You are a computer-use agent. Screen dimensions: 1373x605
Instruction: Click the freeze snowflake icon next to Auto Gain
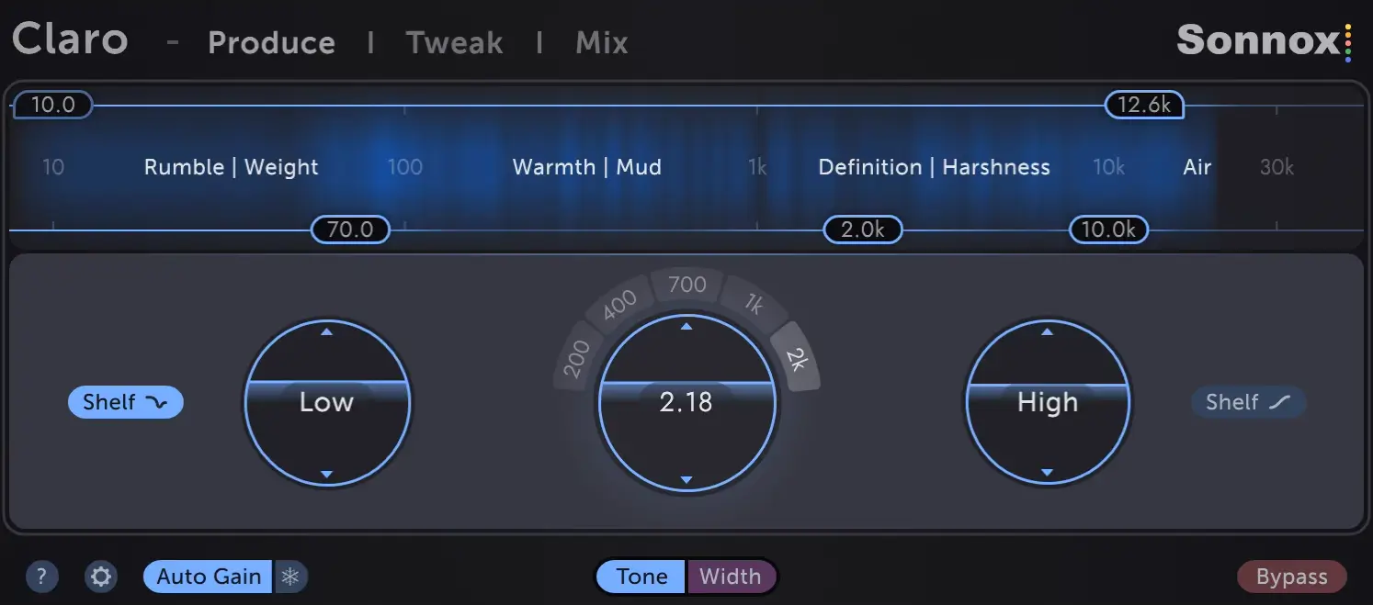coord(290,577)
